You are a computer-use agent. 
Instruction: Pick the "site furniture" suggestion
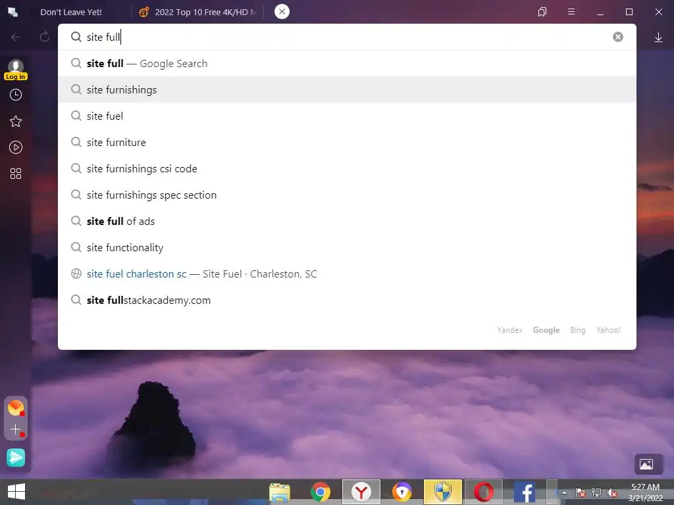pos(347,142)
